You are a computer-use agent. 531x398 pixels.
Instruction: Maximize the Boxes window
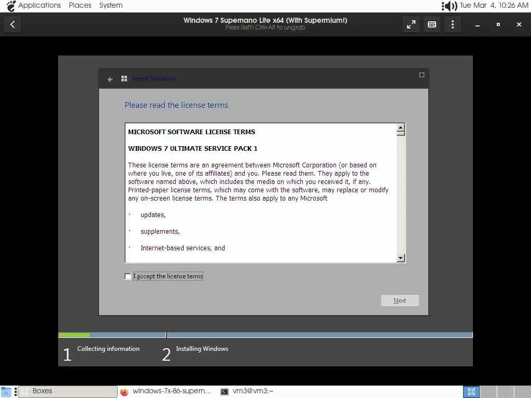click(x=498, y=24)
